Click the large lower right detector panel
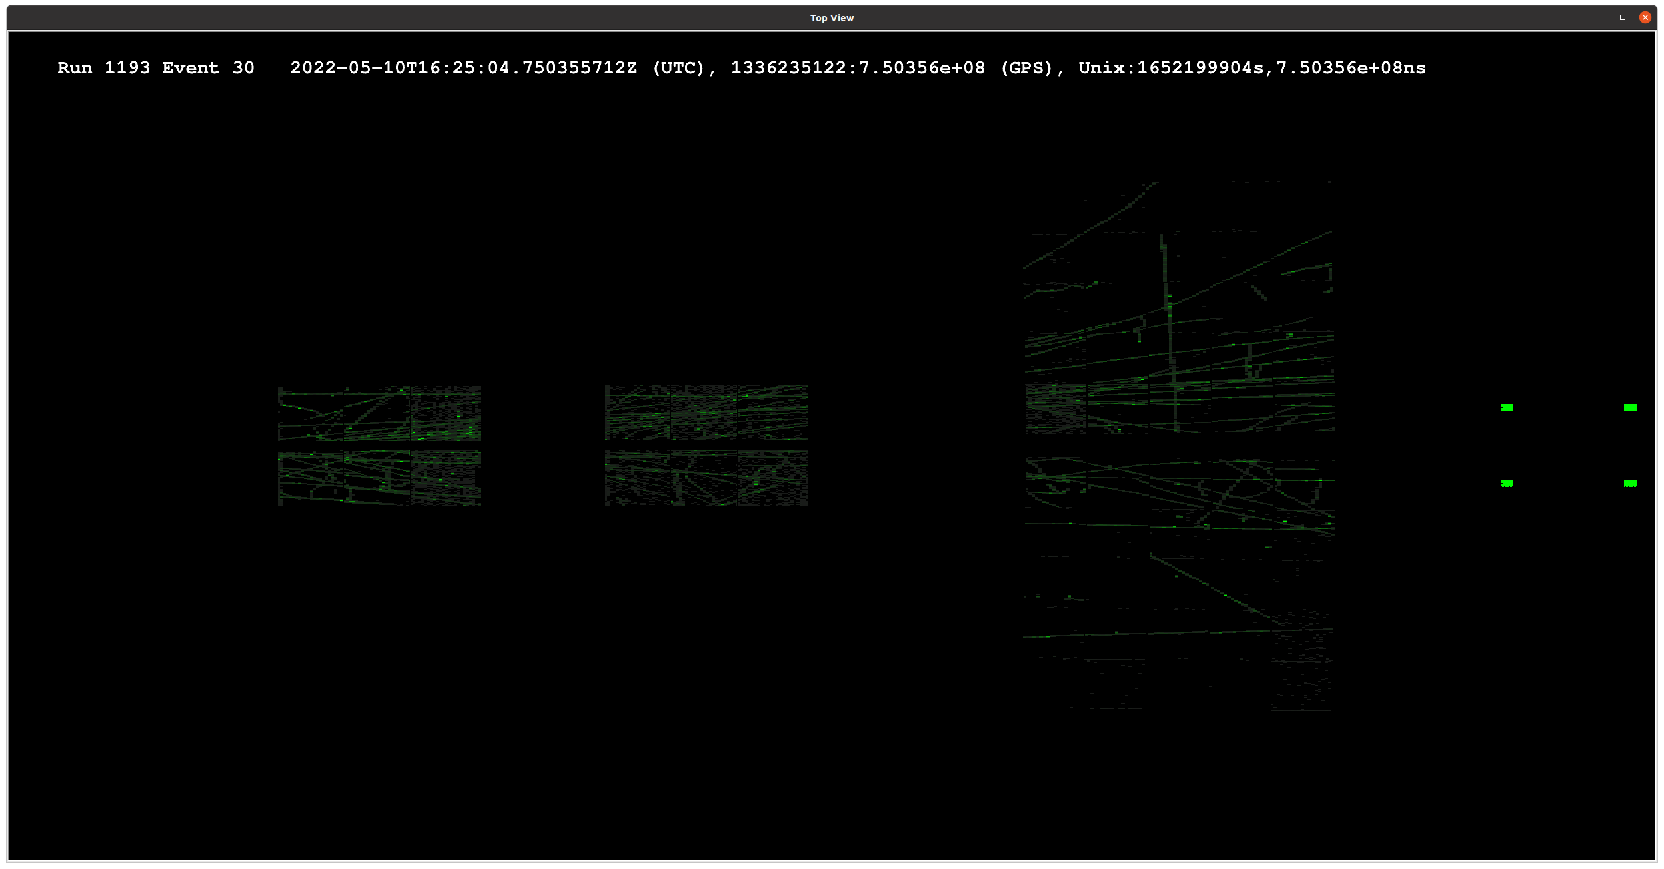Screen dimensions: 1664x869 1179,583
